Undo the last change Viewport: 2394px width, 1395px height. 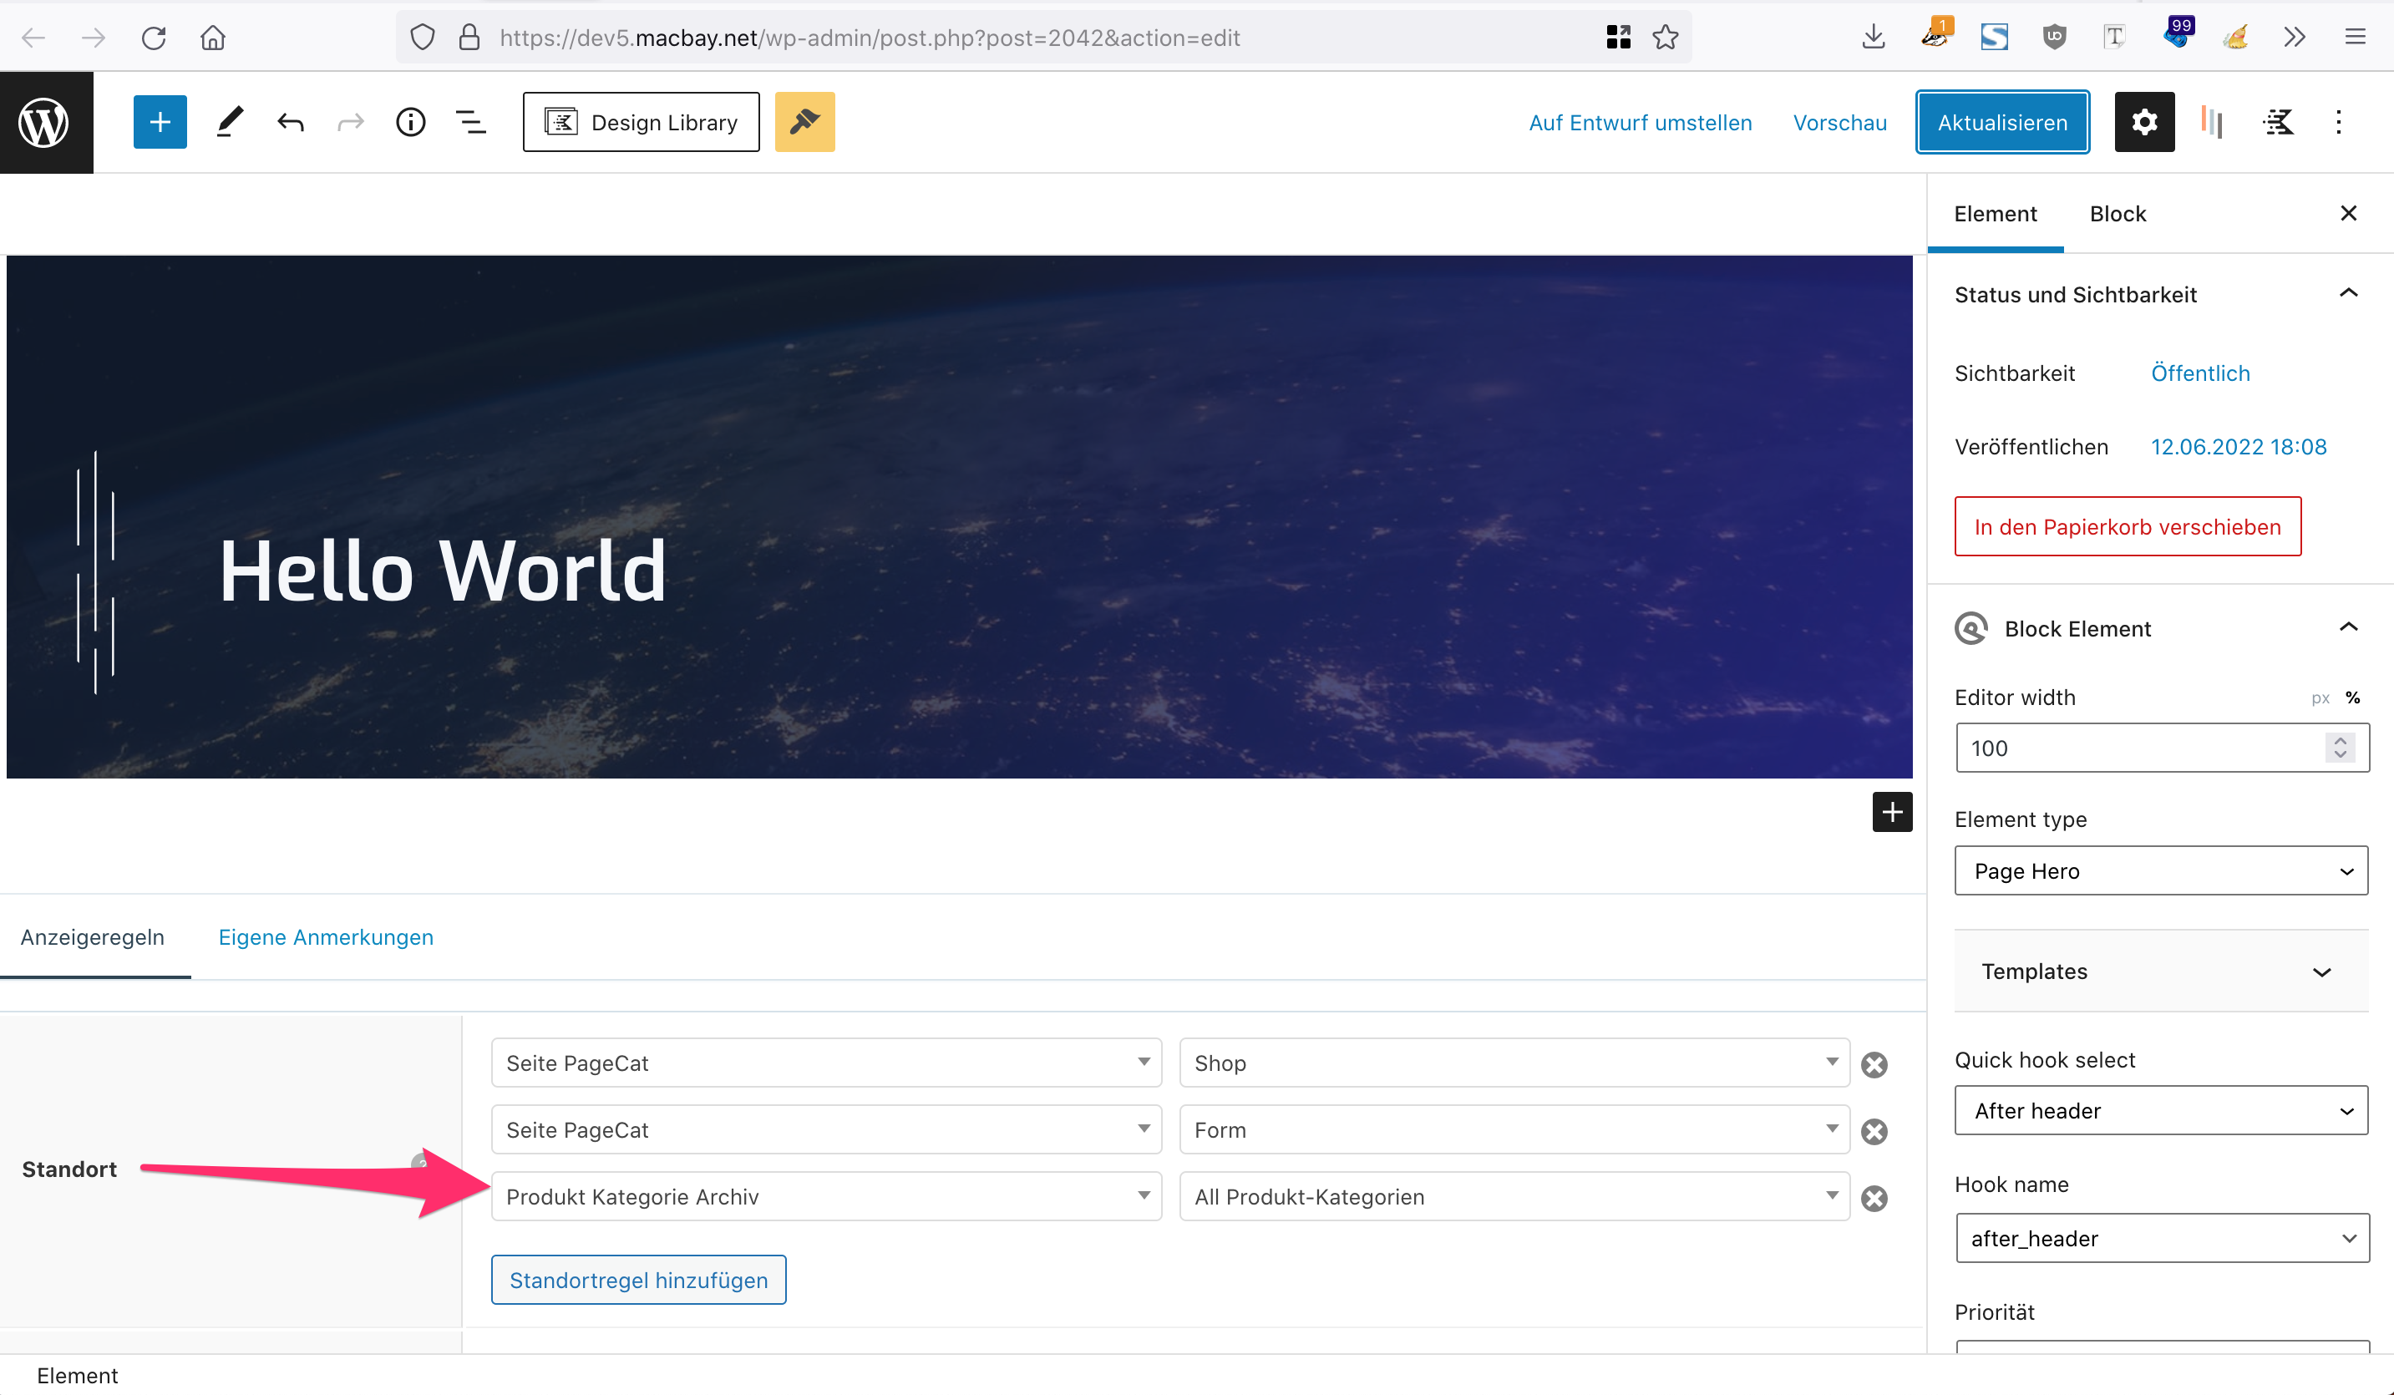[291, 123]
